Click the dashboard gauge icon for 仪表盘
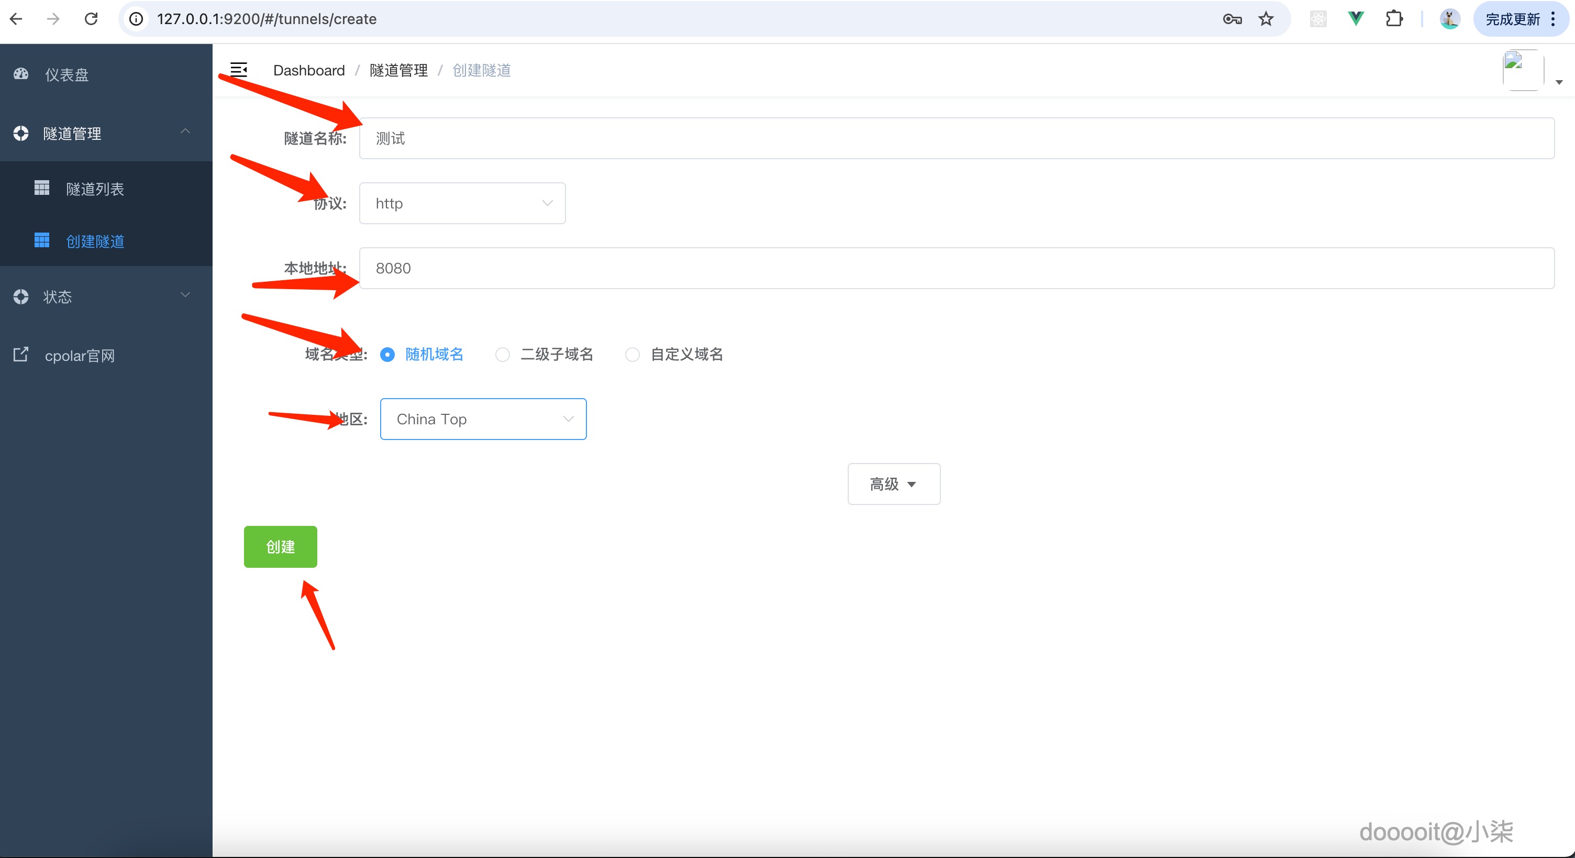Image resolution: width=1575 pixels, height=858 pixels. [x=20, y=74]
